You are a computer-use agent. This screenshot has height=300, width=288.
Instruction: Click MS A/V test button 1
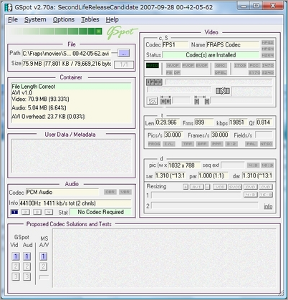pos(43,256)
